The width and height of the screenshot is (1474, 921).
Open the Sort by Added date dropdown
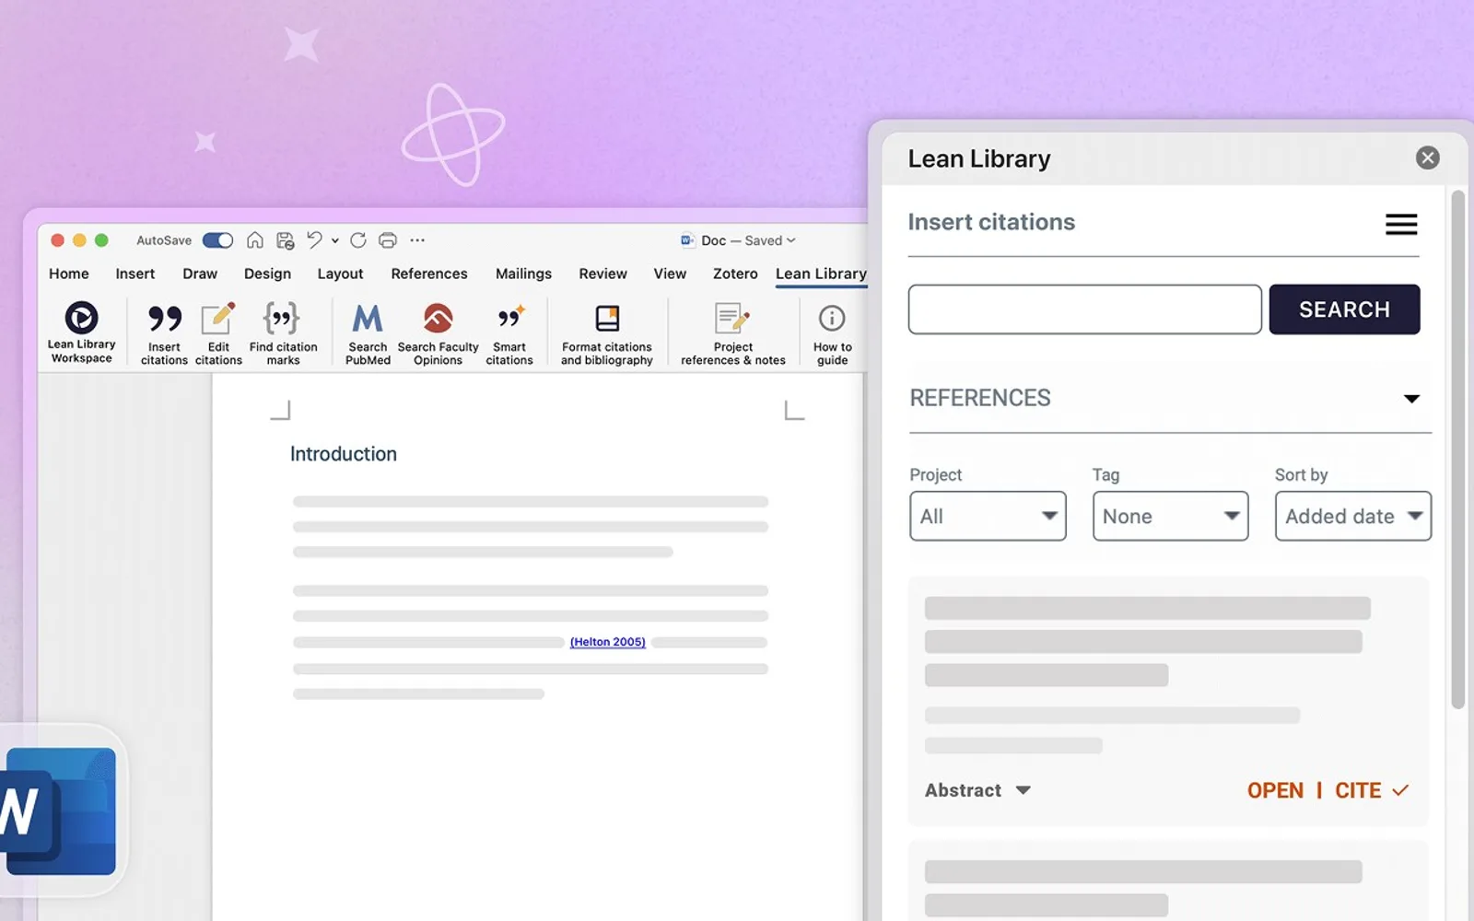pos(1352,516)
